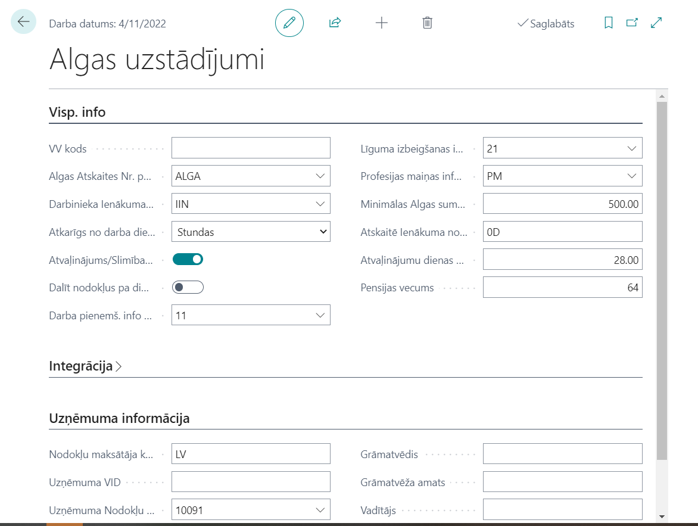Image resolution: width=698 pixels, height=526 pixels.
Task: Click the pencil edit icon
Action: (x=289, y=23)
